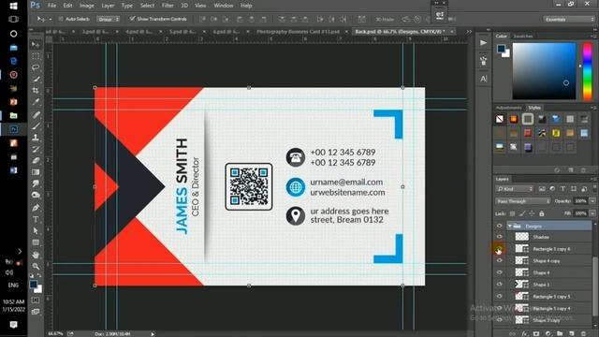Select the History Brush tool
The image size is (599, 337).
click(x=36, y=149)
